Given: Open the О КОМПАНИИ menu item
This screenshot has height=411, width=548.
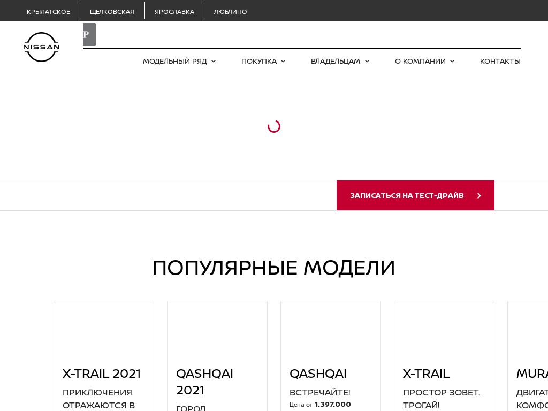Looking at the screenshot, I should click(420, 61).
